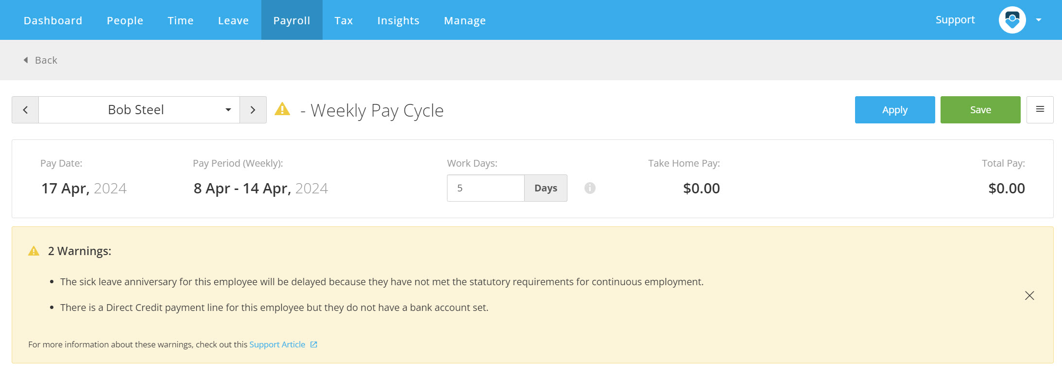Select the pay period 8 Apr - 14 Apr, 2024

[x=261, y=189]
